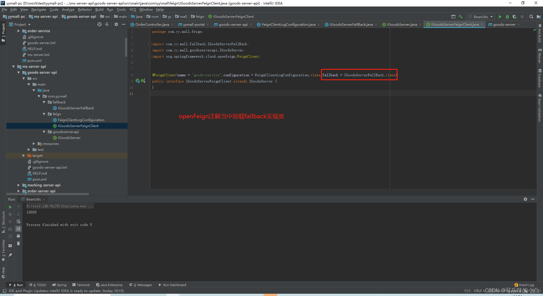This screenshot has height=296, width=543.
Task: Click restore layout icon in Run panel
Action: coord(10,246)
